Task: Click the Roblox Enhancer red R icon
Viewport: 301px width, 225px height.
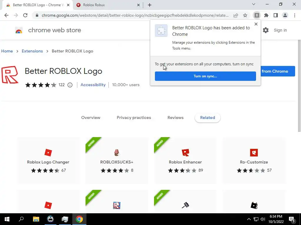Action: 185,153
